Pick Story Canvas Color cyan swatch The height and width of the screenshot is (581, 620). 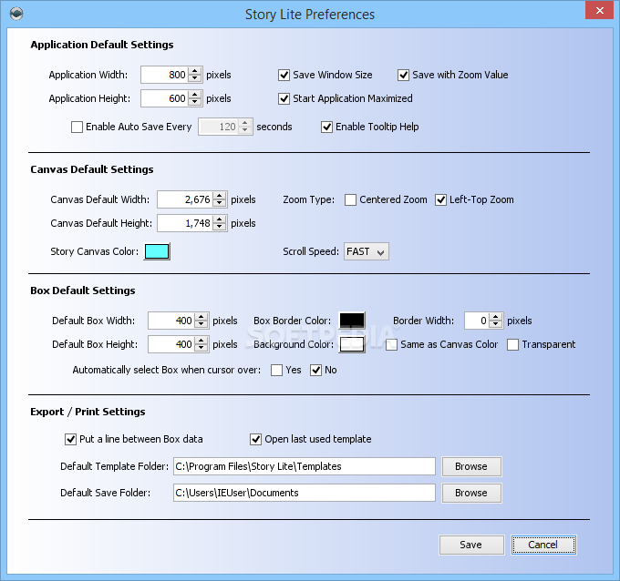(x=157, y=251)
